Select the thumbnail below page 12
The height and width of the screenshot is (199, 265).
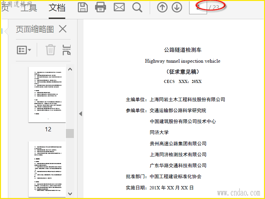point(47,169)
